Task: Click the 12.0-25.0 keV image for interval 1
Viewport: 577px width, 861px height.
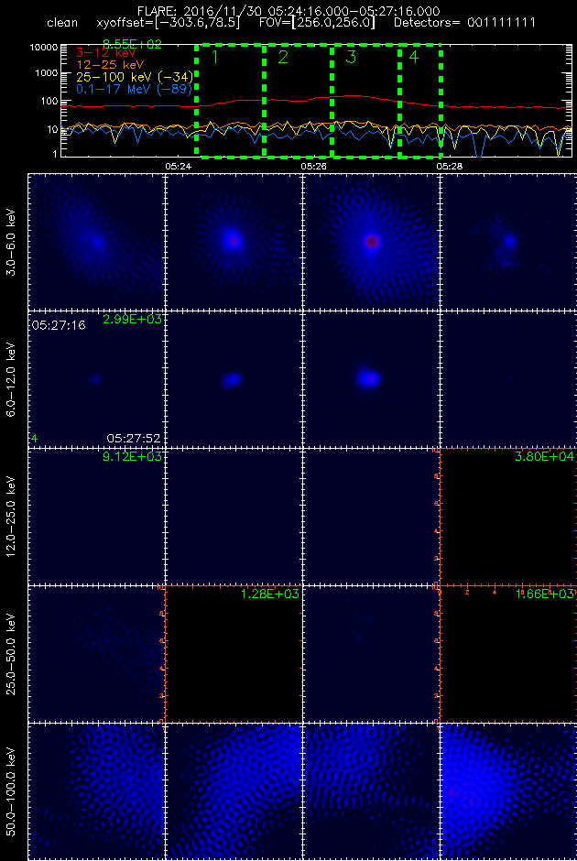Action: tap(96, 517)
